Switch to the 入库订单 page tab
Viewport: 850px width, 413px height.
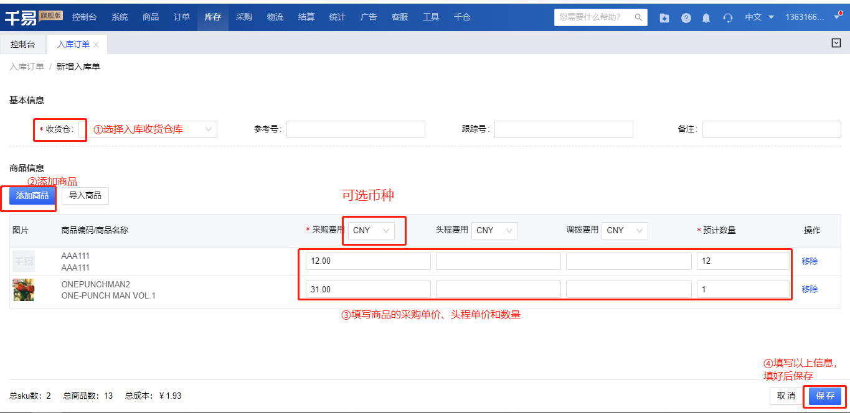pyautogui.click(x=73, y=45)
